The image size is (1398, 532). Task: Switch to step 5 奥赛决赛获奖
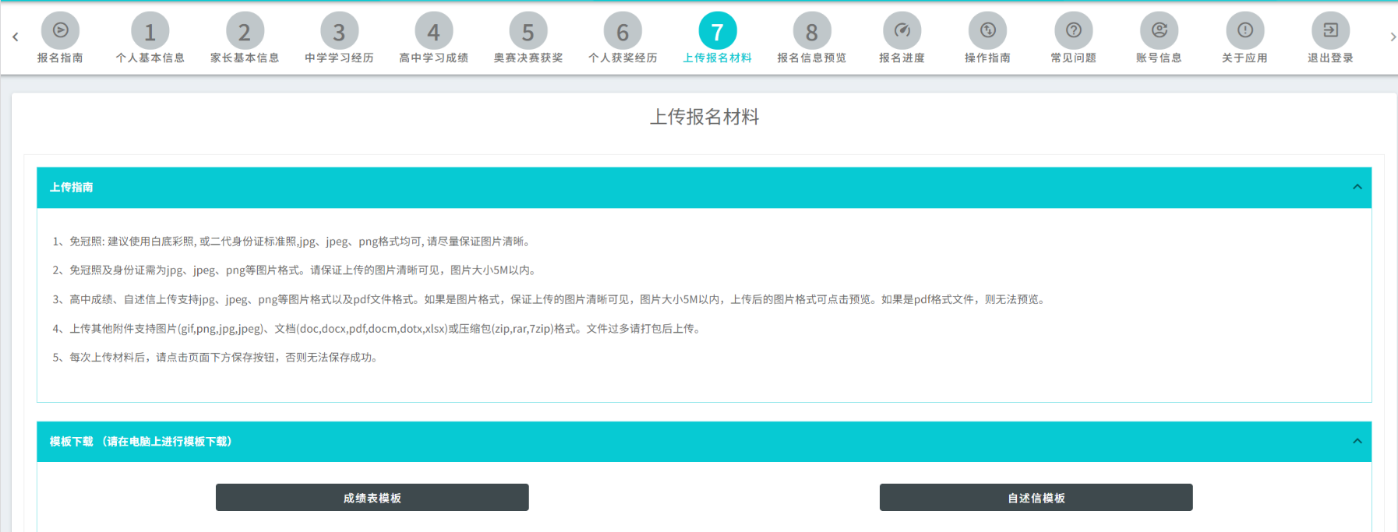click(528, 32)
